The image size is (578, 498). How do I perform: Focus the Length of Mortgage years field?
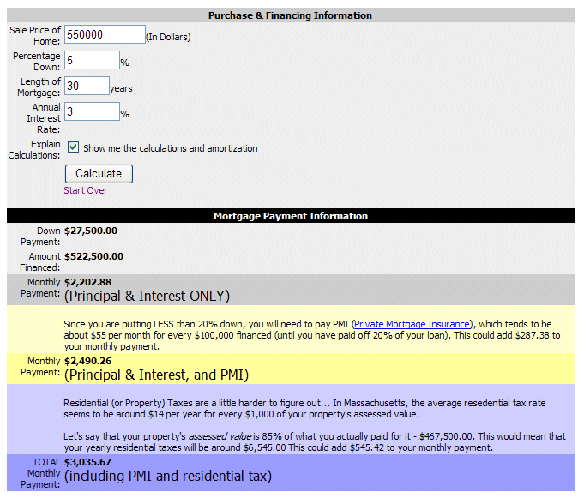87,86
